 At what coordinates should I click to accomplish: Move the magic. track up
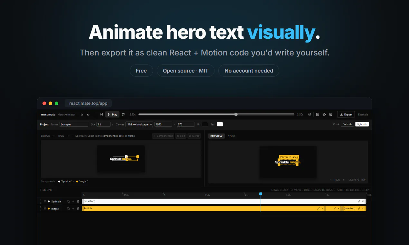41,208
